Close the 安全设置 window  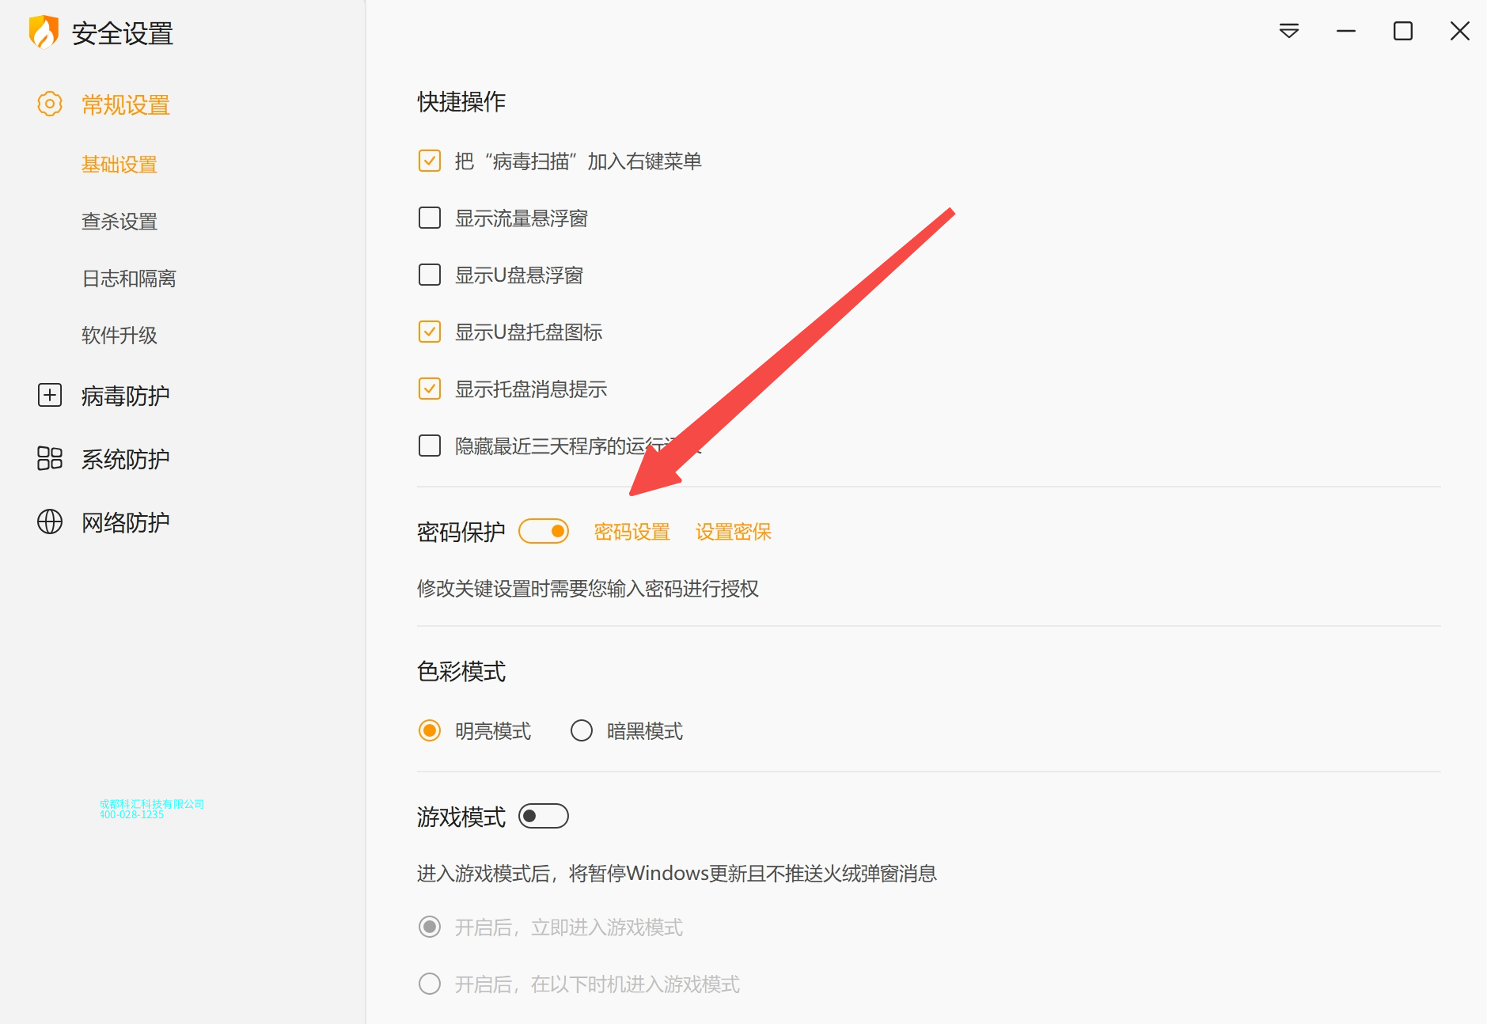[x=1460, y=31]
